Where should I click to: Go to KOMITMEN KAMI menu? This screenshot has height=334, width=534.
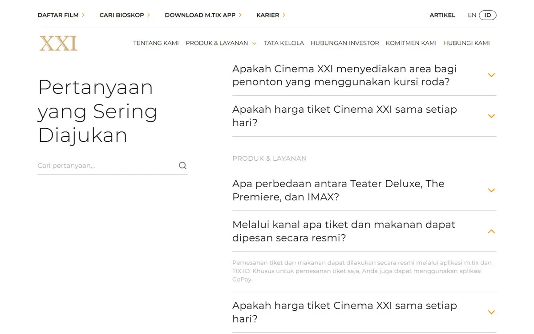coord(411,43)
